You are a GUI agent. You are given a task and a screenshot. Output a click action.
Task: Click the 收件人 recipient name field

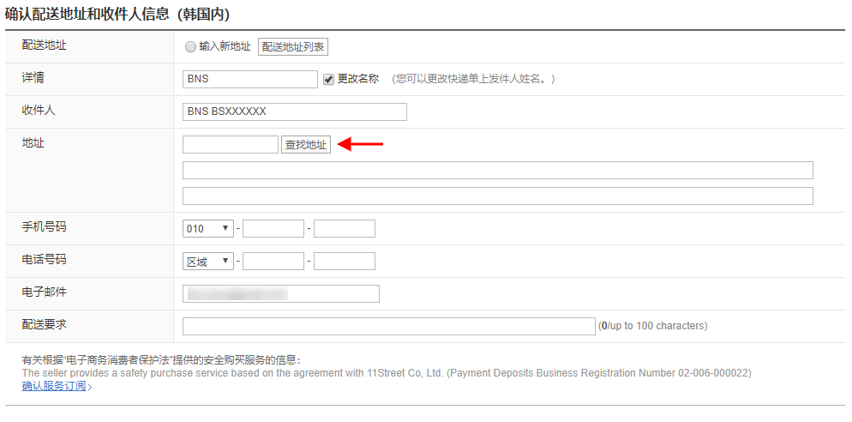coord(295,112)
